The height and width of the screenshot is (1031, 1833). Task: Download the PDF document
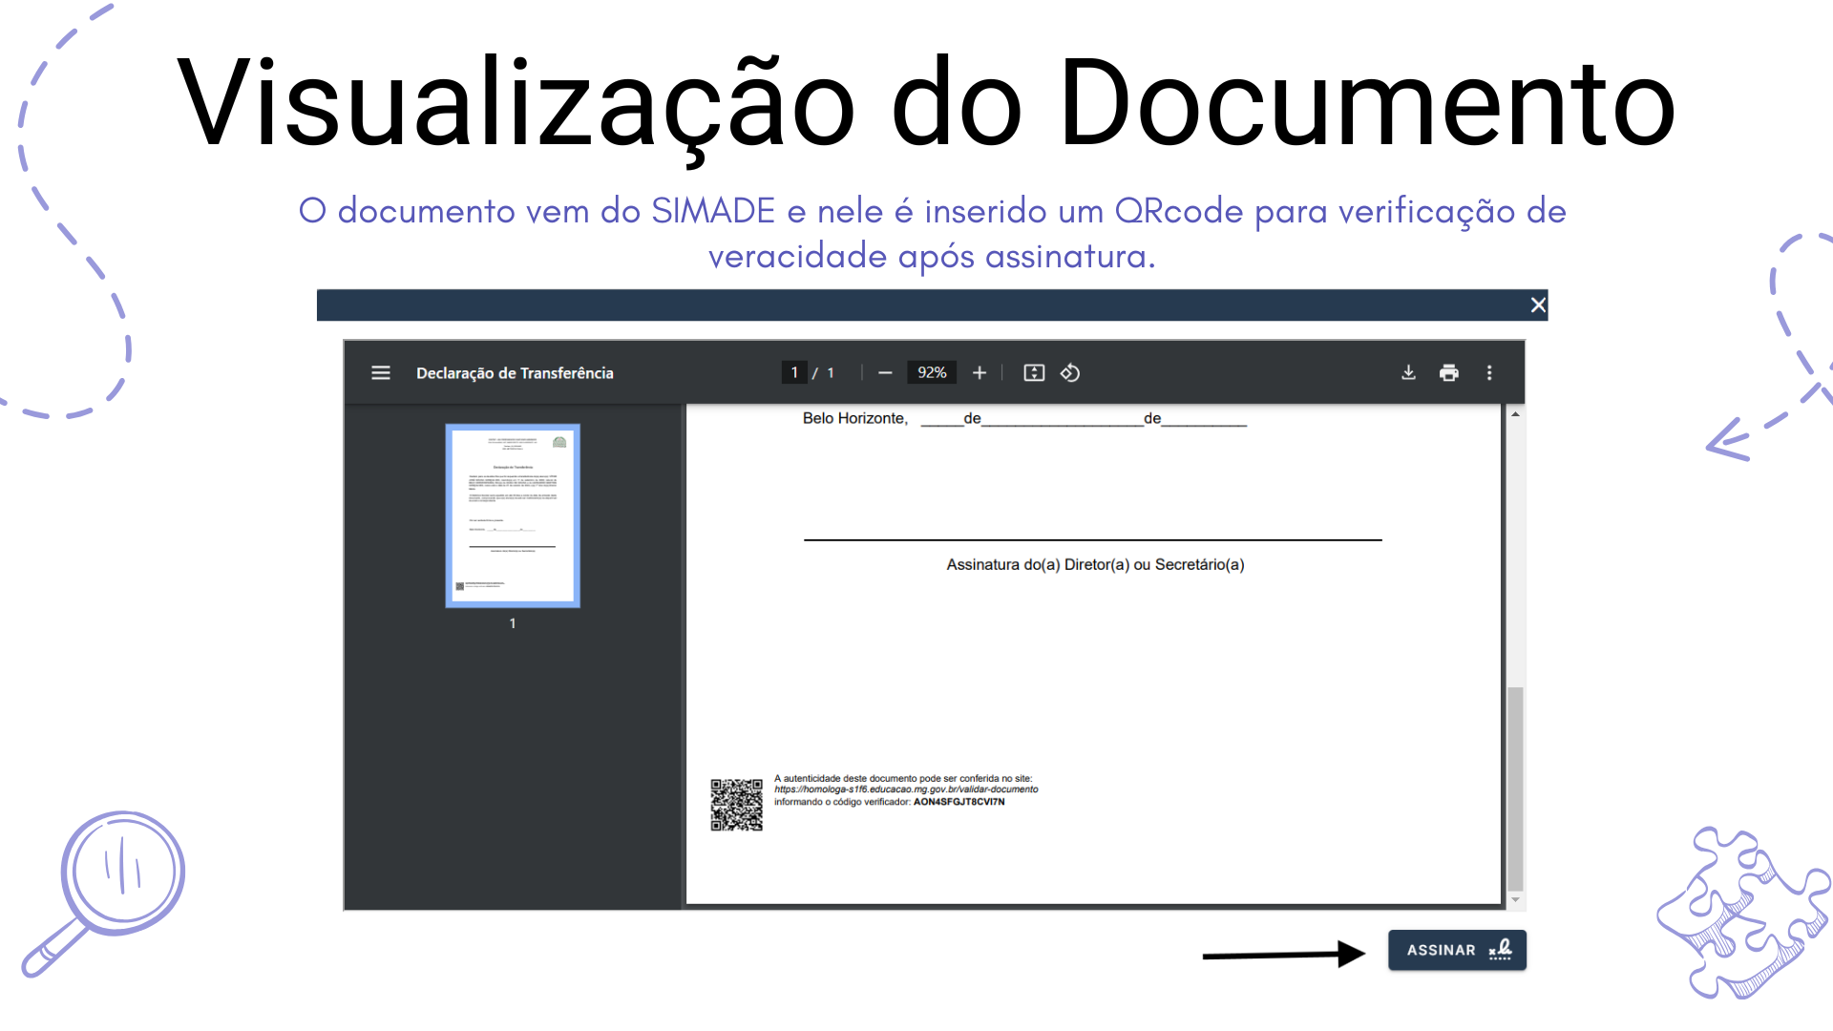coord(1408,373)
